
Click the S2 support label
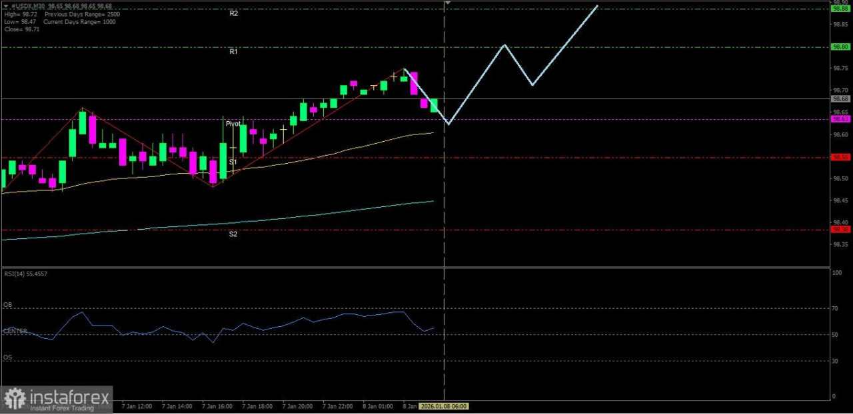click(233, 234)
